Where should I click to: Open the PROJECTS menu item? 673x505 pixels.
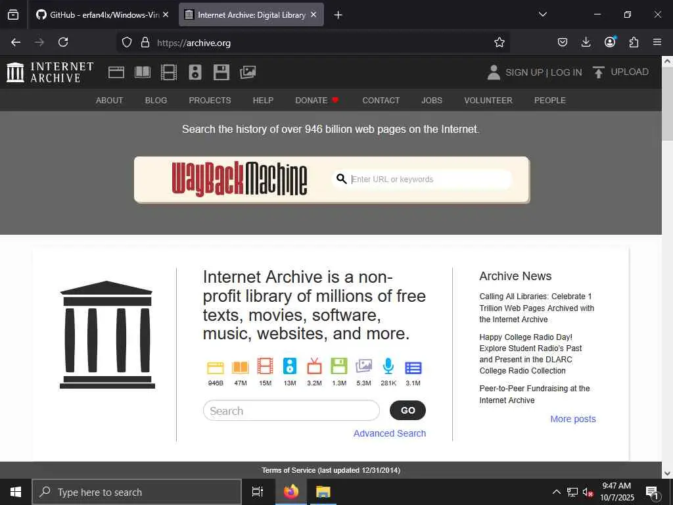coord(210,101)
